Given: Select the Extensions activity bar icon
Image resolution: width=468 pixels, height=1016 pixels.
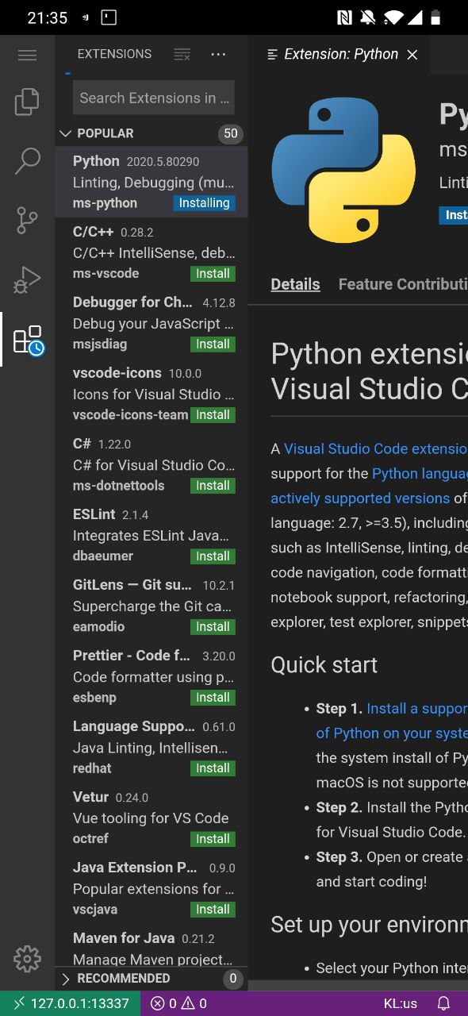Looking at the screenshot, I should click(28, 340).
